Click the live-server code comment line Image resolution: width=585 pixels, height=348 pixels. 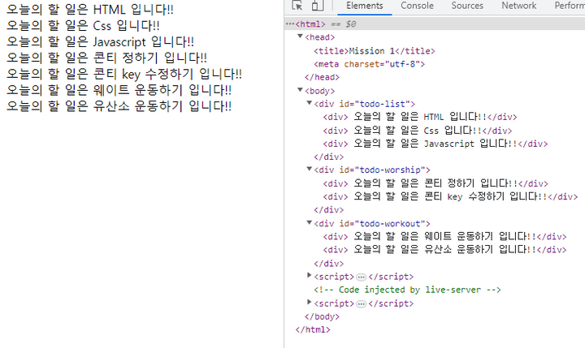(x=407, y=290)
